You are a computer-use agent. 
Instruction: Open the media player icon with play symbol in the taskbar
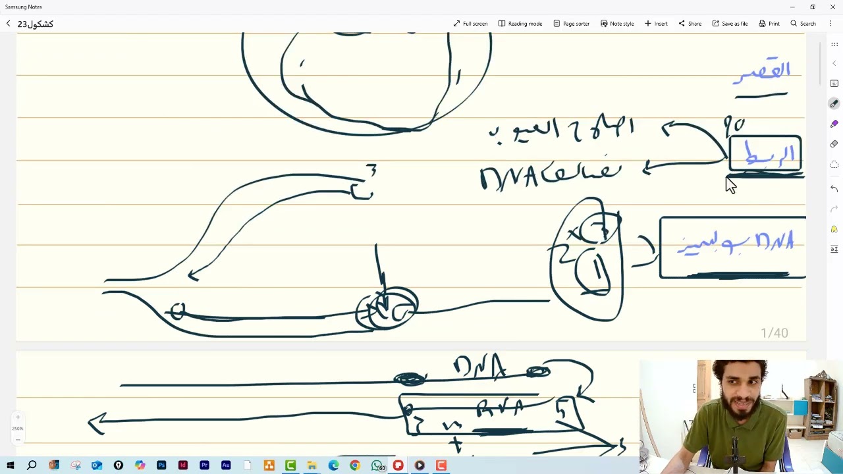420,465
